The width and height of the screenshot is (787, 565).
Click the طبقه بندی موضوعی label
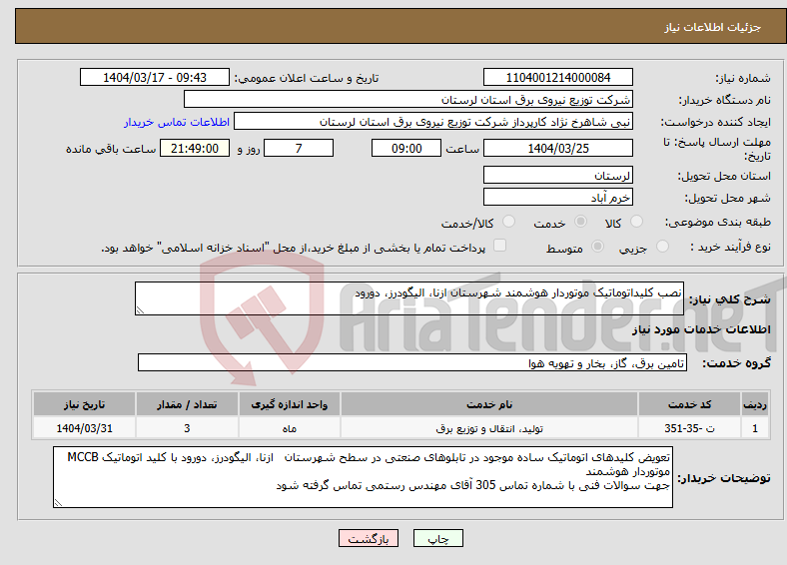coord(718,222)
